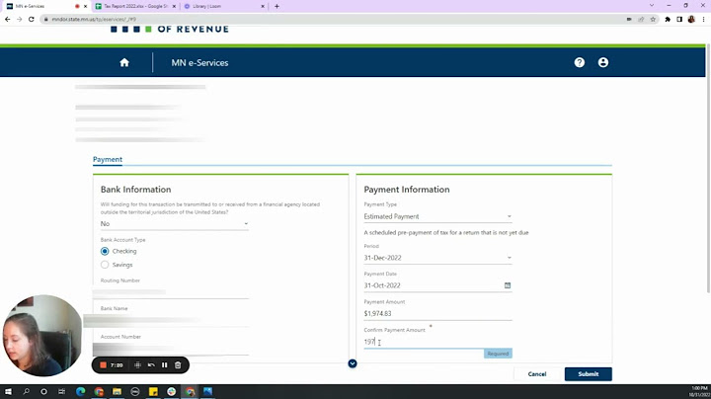Viewport: 711px width, 399px height.
Task: Open the Payment Type dropdown
Action: [x=437, y=216]
